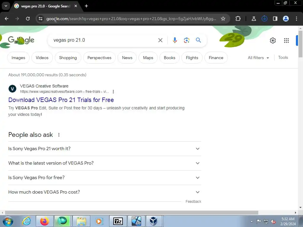Show downloads from the toolbar icon
The image size is (303, 227).
click(x=264, y=19)
